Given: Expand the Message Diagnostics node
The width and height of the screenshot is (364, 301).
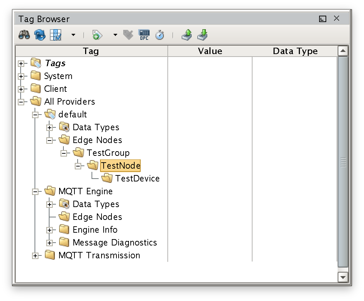Looking at the screenshot, I should tap(49, 243).
